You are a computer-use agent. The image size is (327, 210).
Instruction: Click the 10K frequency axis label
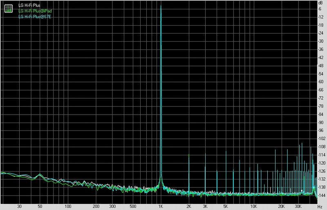tap(253, 206)
